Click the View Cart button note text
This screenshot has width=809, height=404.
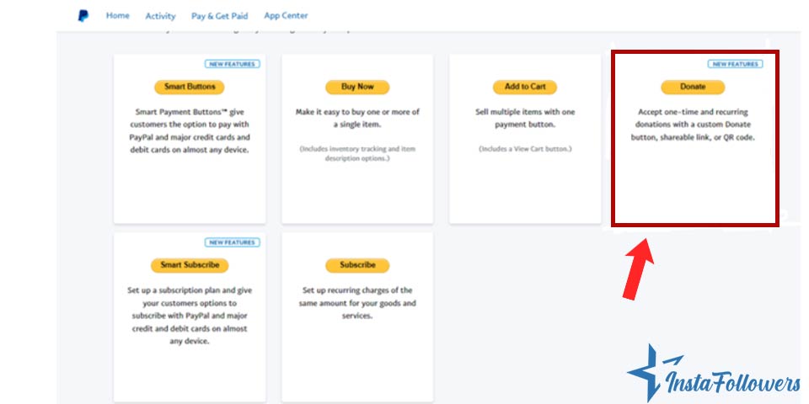[x=524, y=149]
